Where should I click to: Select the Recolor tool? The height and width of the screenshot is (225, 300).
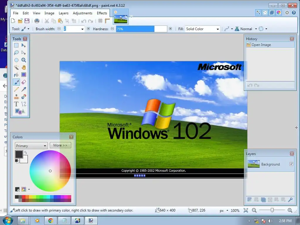click(x=23, y=97)
